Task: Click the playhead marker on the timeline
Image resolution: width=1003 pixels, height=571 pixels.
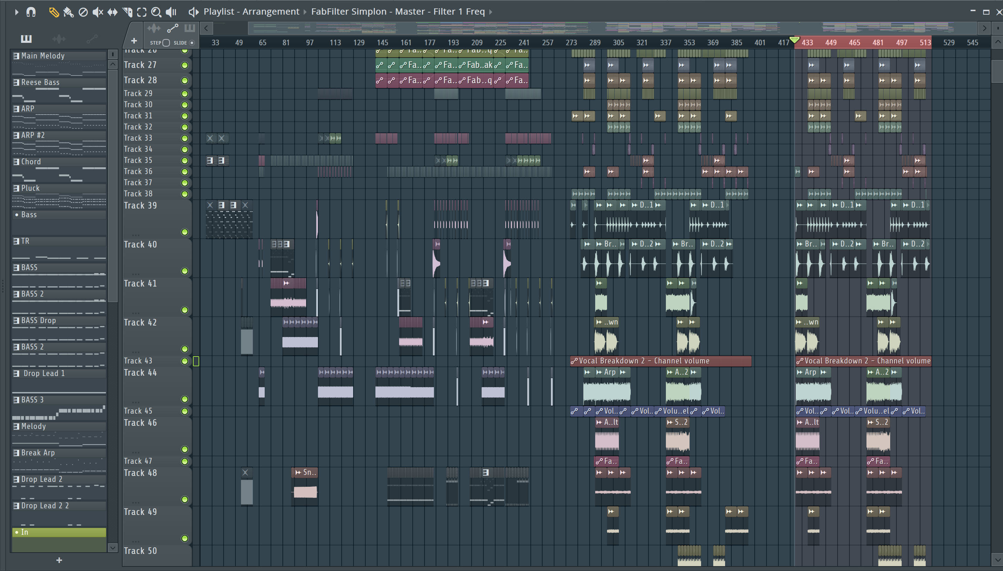Action: pos(794,40)
